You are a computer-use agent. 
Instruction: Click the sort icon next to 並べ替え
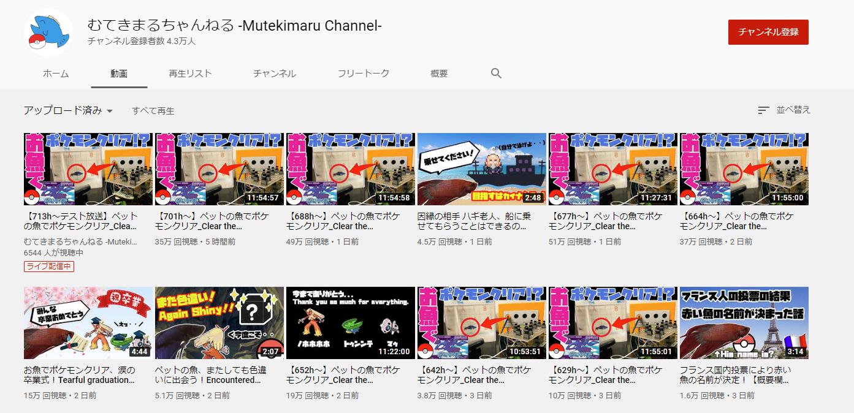pyautogui.click(x=763, y=110)
